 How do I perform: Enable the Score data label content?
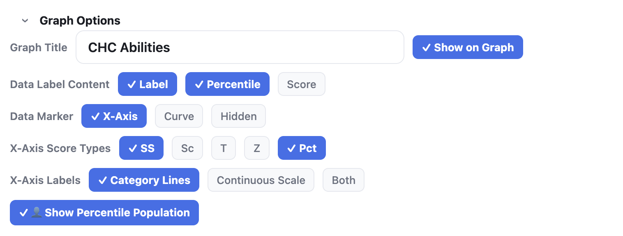(x=301, y=84)
